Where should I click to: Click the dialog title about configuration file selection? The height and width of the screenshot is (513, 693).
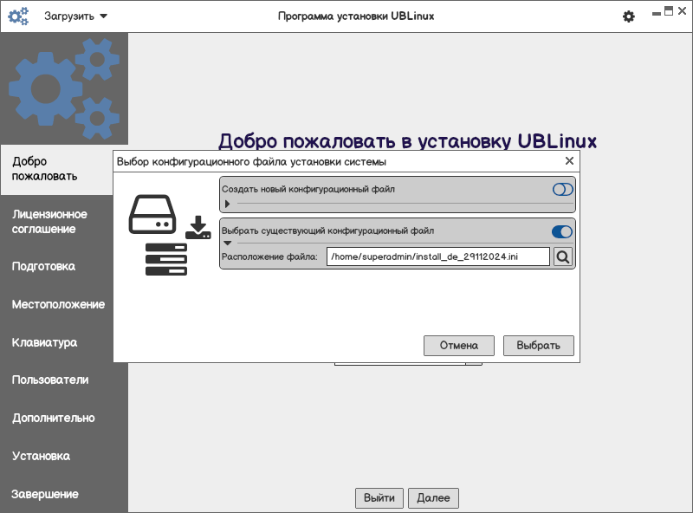pos(251,162)
